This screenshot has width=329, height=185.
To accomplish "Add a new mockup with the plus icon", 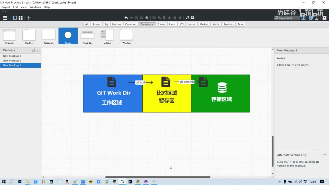I will pos(29,18).
